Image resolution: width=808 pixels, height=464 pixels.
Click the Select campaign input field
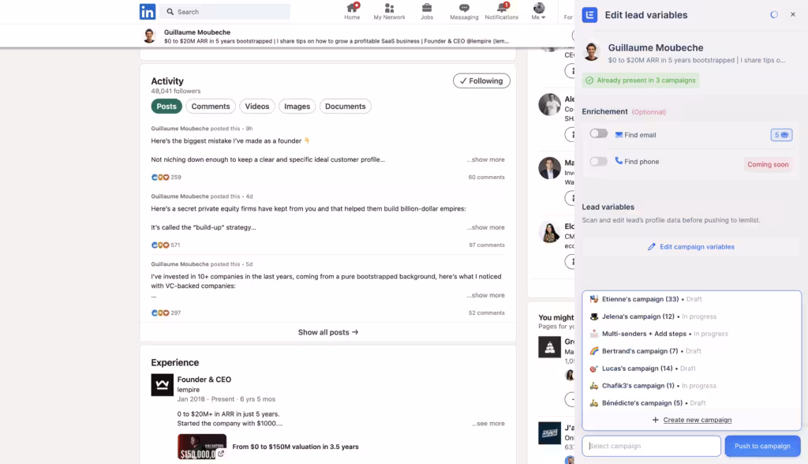coord(651,446)
